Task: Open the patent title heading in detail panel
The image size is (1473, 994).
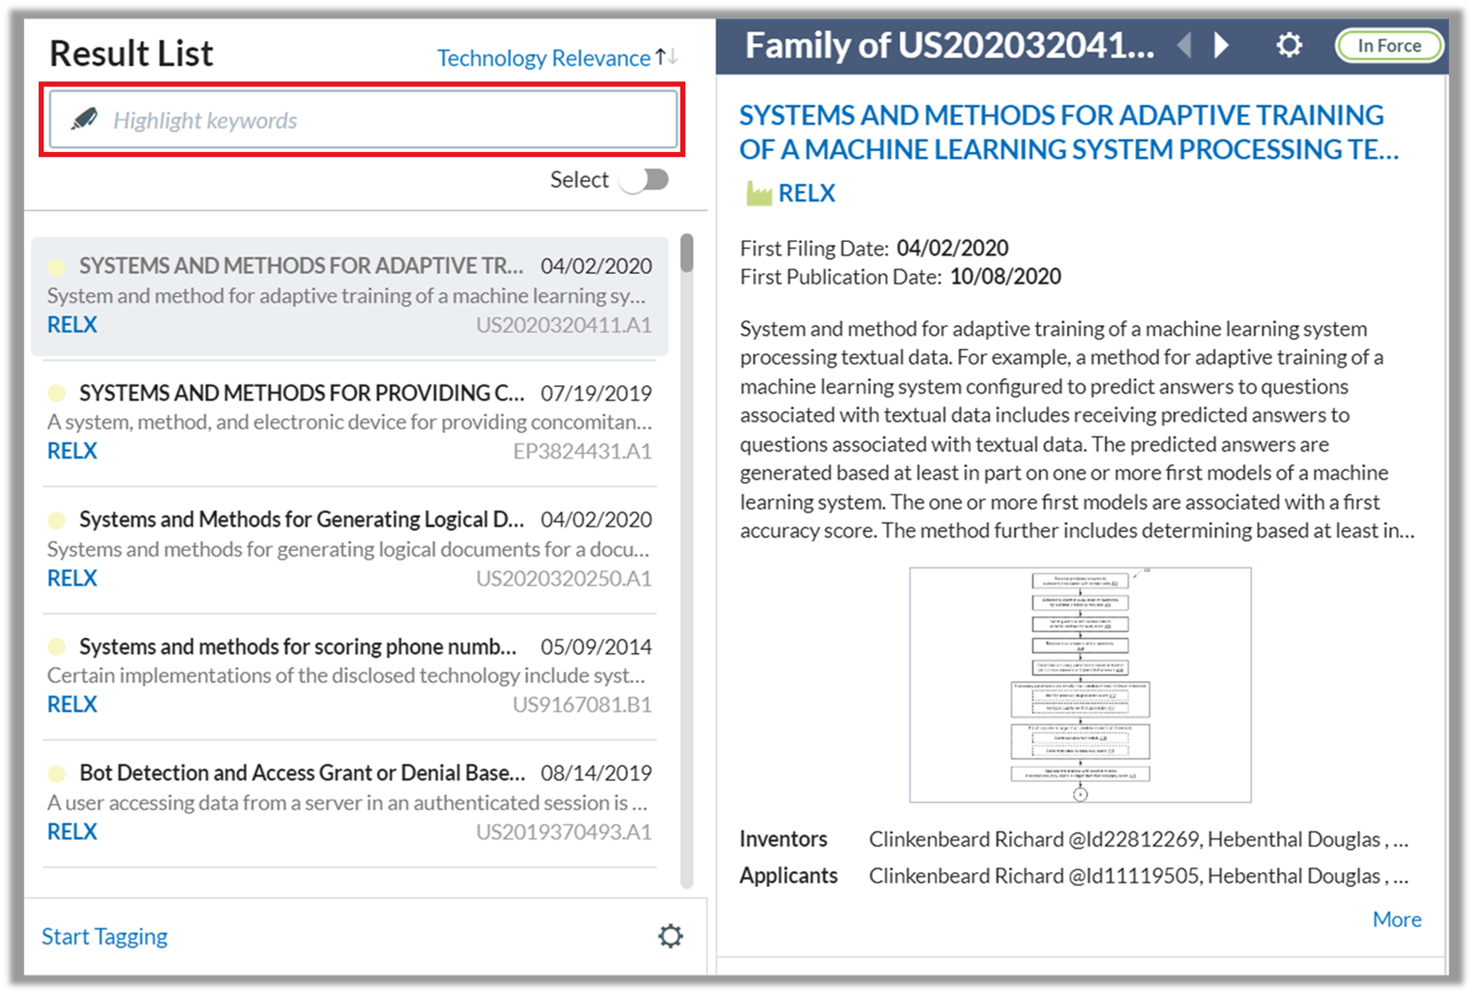Action: pyautogui.click(x=1069, y=133)
